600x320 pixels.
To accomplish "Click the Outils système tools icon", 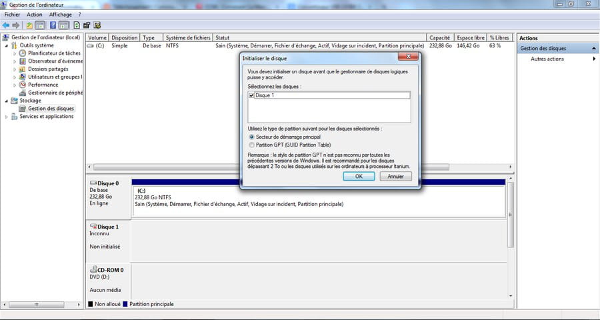I will (14, 45).
